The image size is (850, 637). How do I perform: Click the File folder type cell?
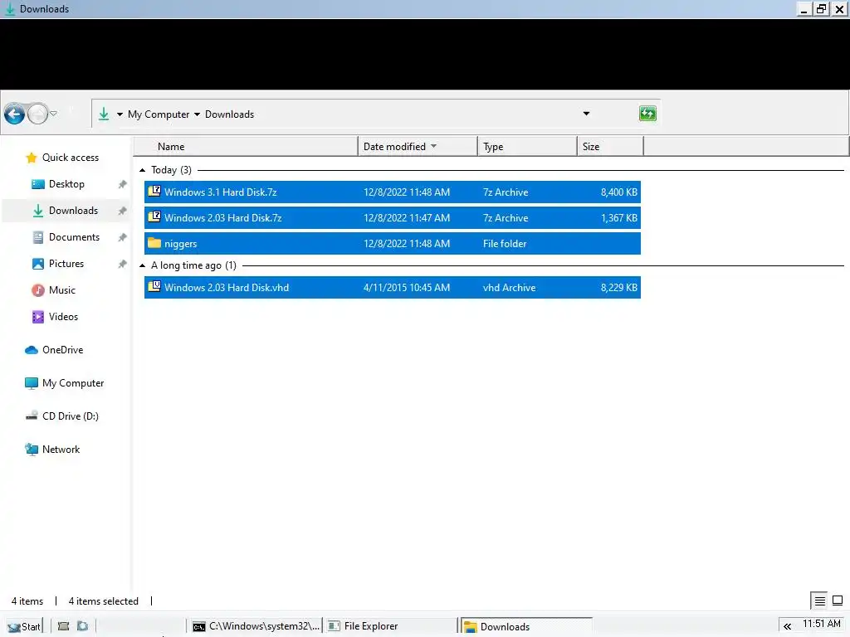point(505,244)
